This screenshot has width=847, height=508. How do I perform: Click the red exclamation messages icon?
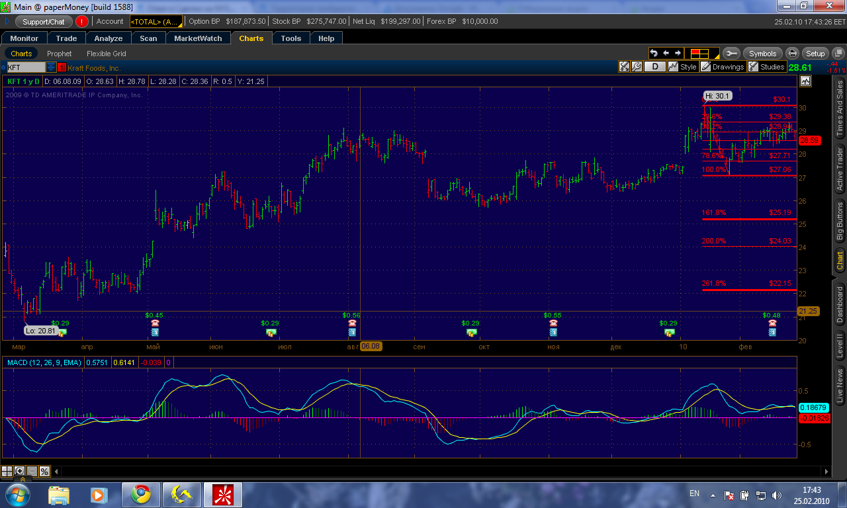(81, 21)
